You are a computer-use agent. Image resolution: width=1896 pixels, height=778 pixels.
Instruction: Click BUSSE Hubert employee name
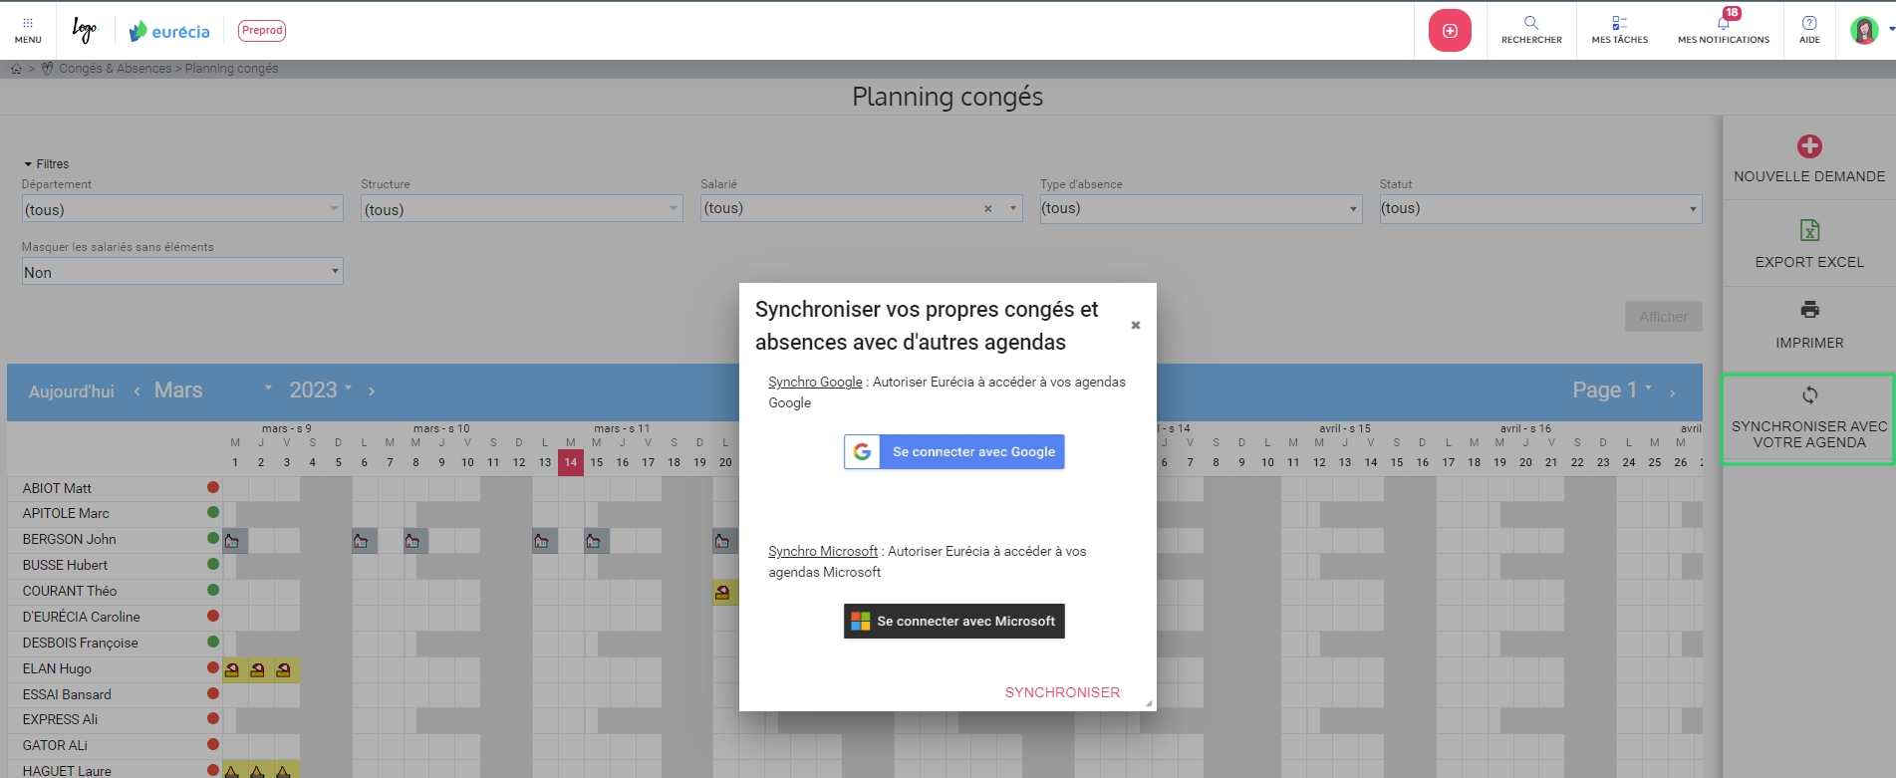65,565
